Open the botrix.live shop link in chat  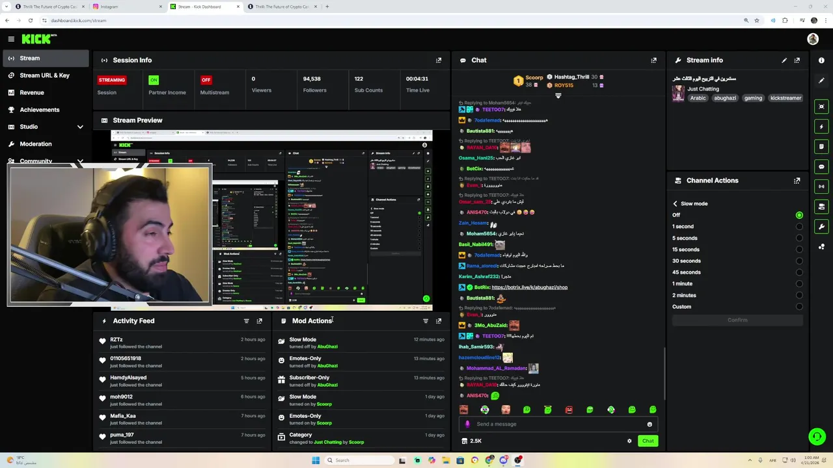tap(530, 287)
